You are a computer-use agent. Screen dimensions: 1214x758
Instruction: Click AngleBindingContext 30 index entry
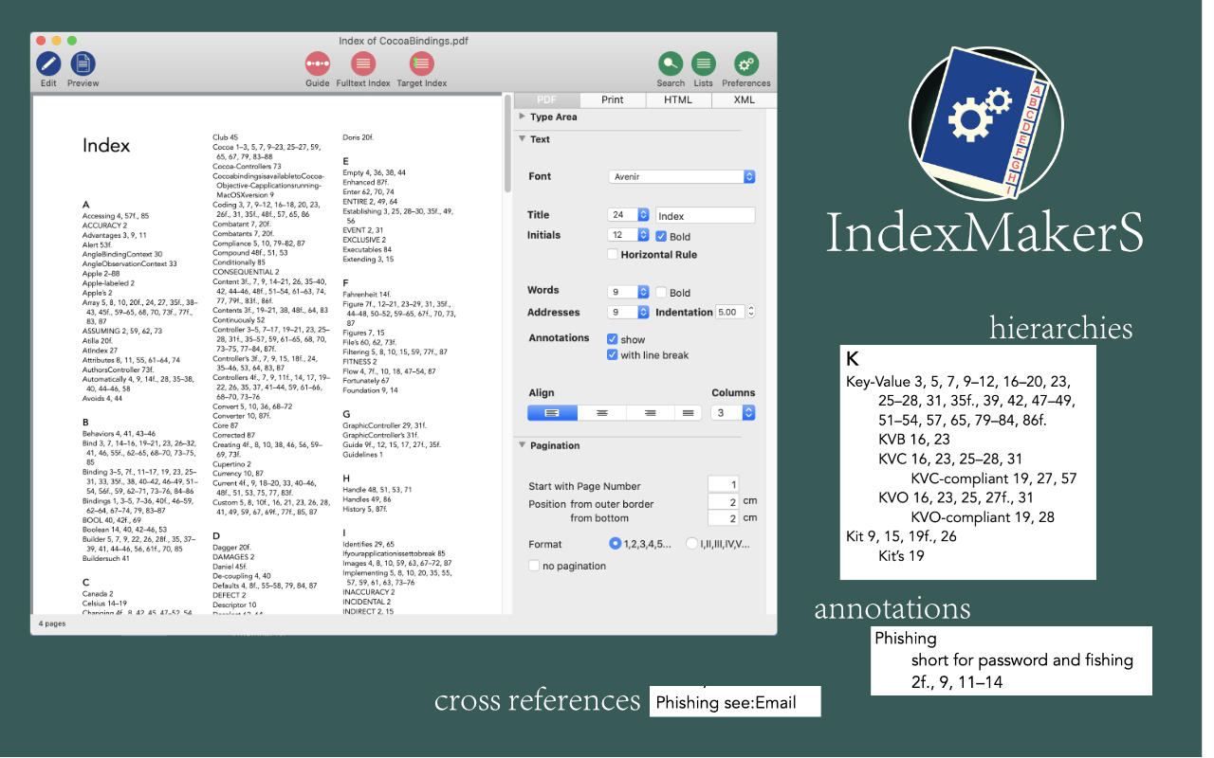click(122, 254)
